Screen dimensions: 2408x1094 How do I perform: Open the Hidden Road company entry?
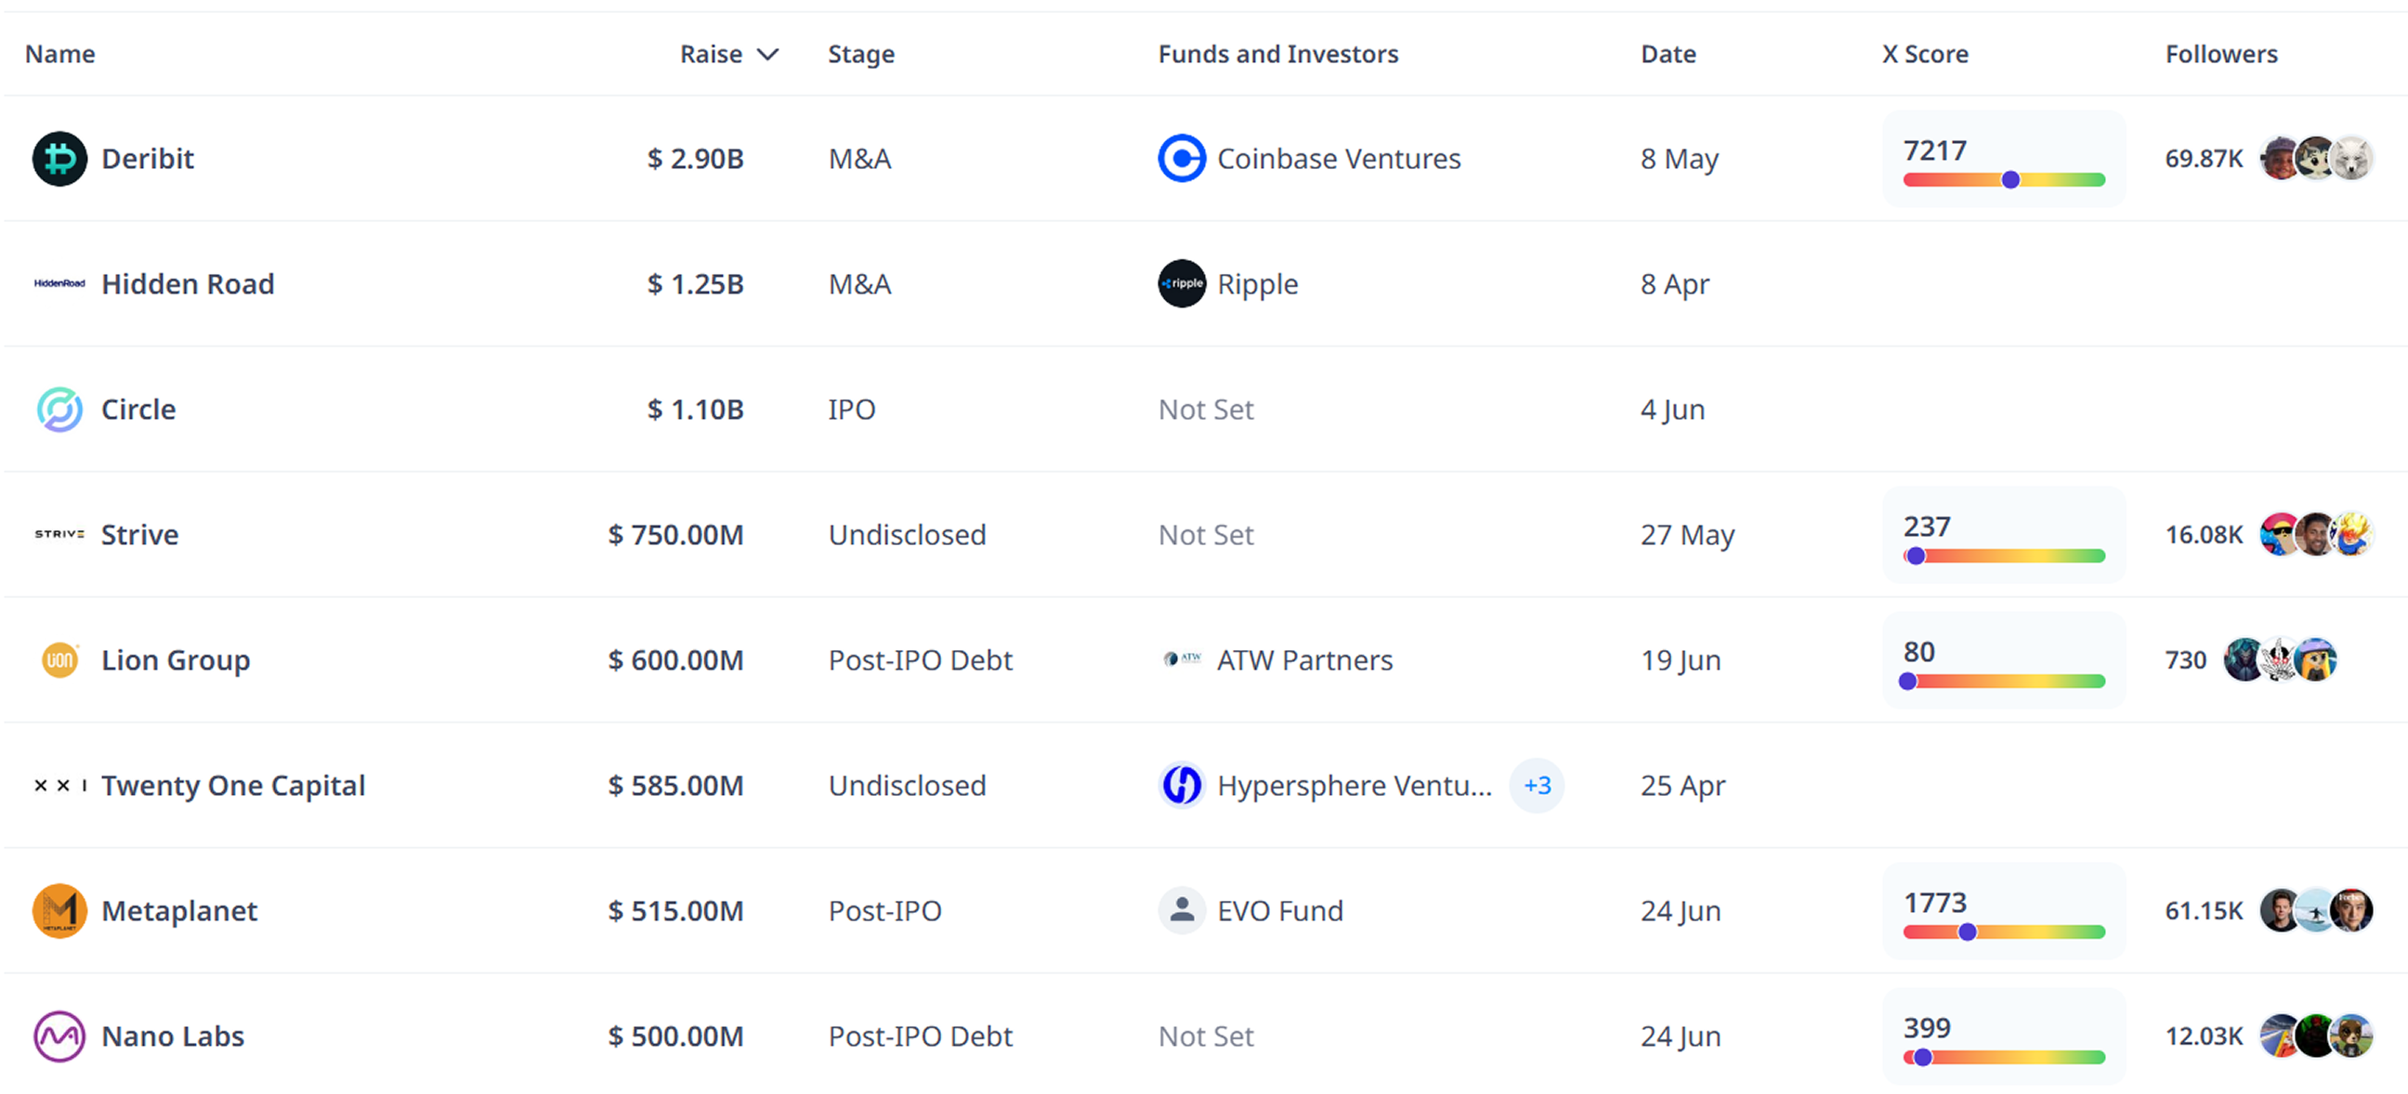point(187,284)
